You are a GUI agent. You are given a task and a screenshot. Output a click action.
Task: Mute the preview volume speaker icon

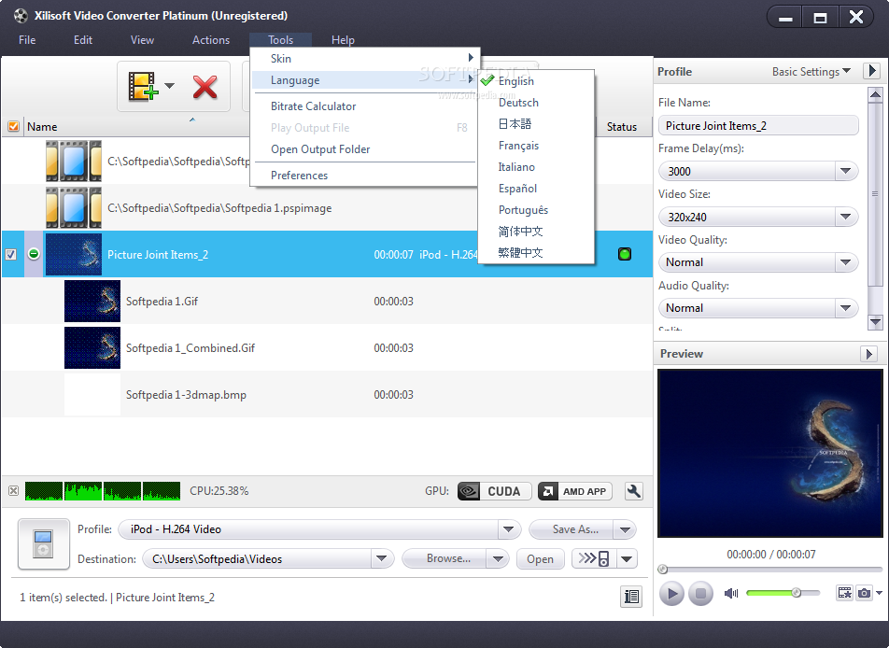731,593
